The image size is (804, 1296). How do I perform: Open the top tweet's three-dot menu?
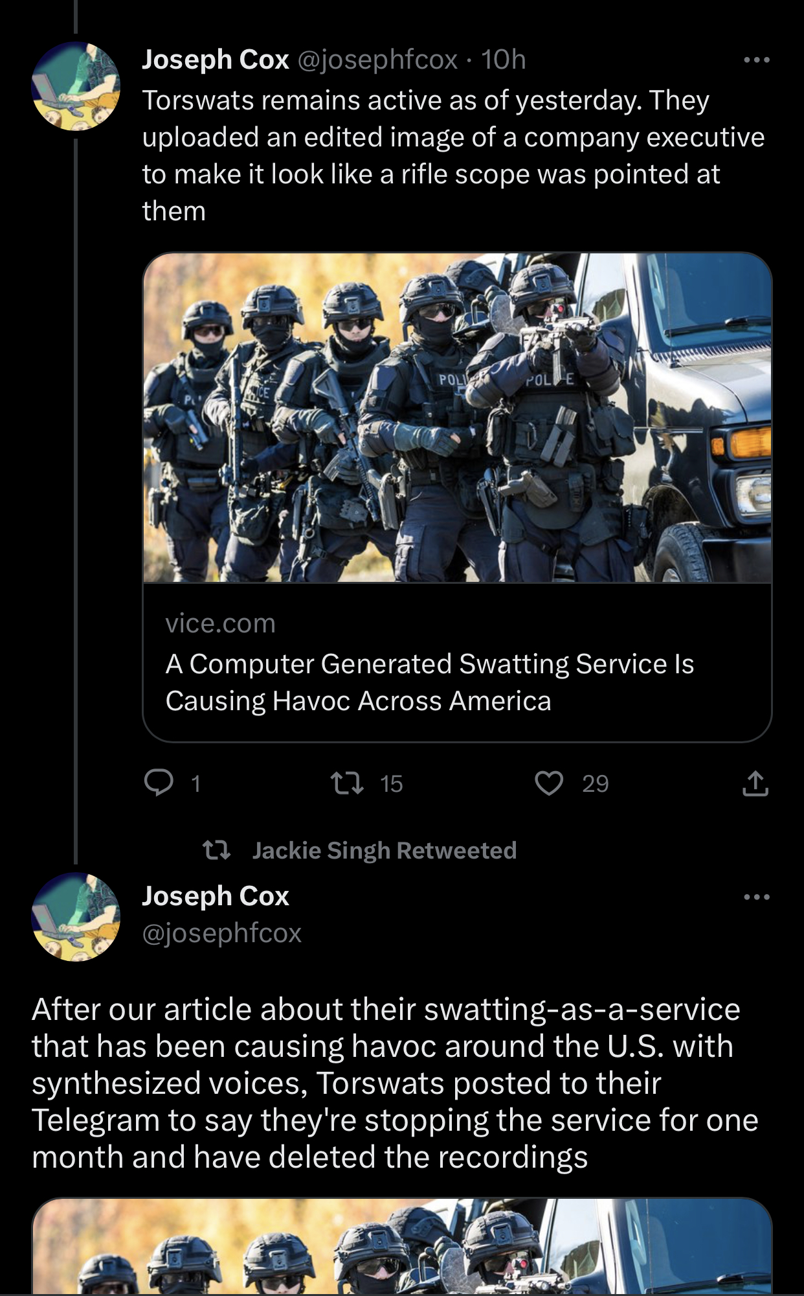(x=756, y=60)
